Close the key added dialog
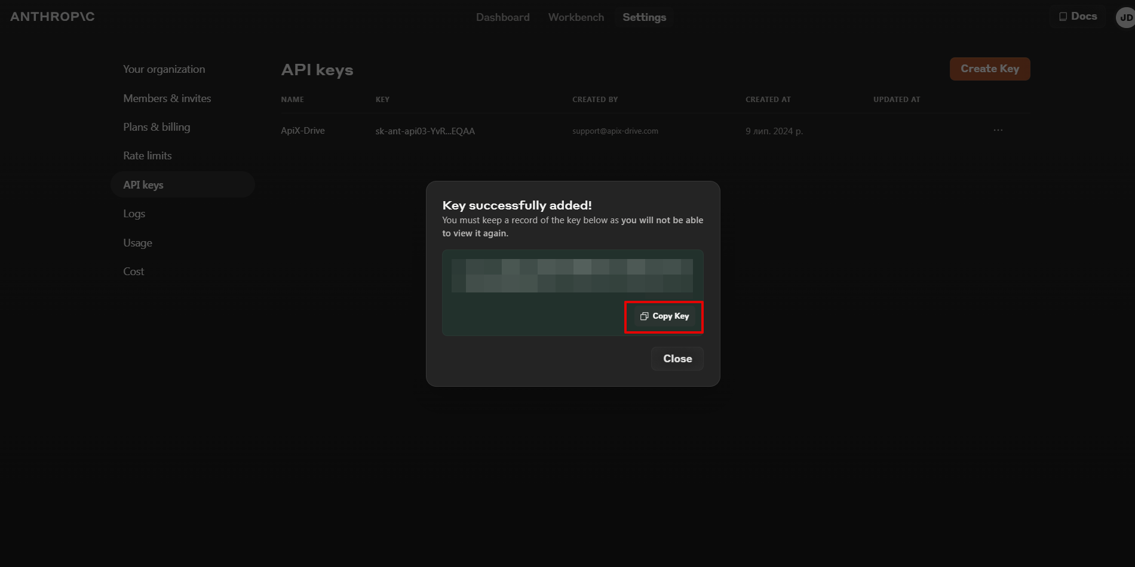1135x567 pixels. [x=677, y=359]
